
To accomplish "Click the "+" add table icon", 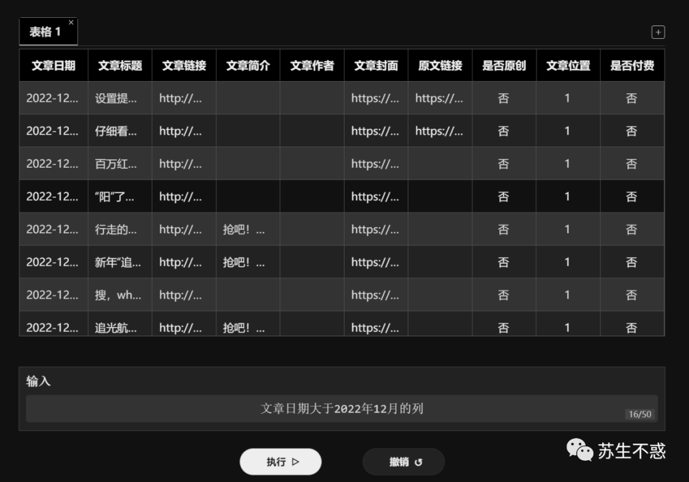I will tap(658, 32).
